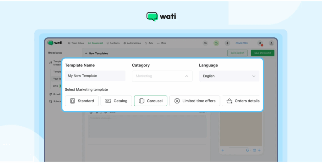This screenshot has height=163, width=322.
Task: Click the chevron in the Language dropdown
Action: [254, 76]
